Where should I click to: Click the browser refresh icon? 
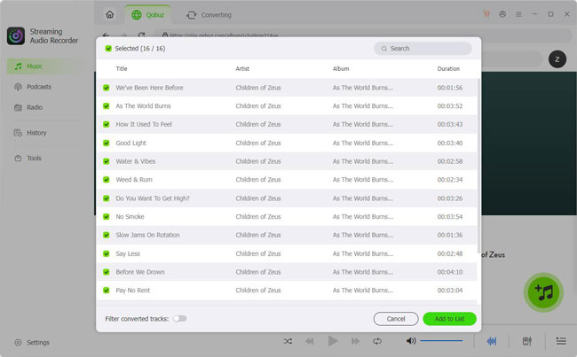141,35
